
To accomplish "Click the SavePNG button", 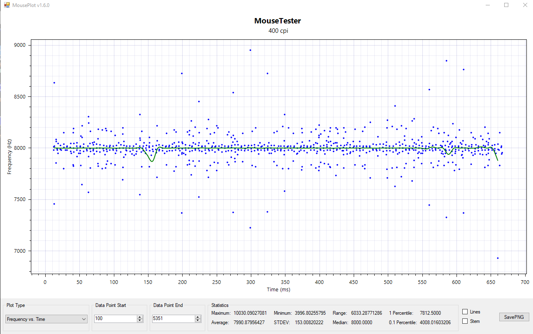I will tap(514, 317).
